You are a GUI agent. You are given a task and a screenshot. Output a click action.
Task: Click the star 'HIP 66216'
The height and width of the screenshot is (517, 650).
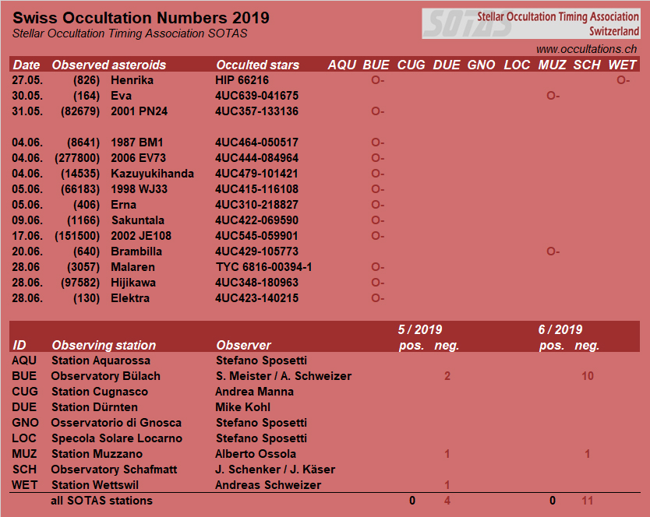tap(242, 80)
